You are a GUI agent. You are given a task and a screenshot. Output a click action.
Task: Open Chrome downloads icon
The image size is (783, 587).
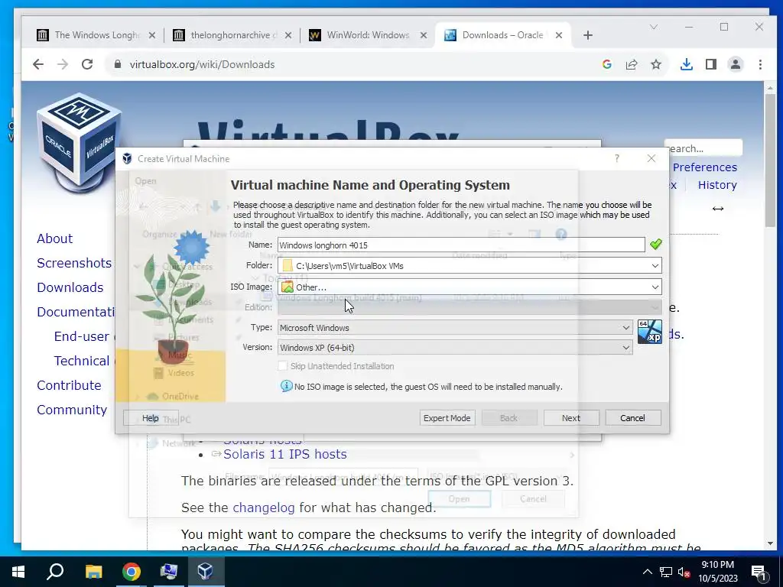coord(687,64)
